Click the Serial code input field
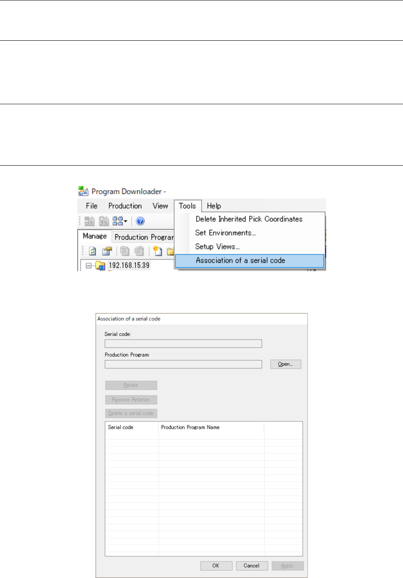The height and width of the screenshot is (578, 403). tap(183, 343)
